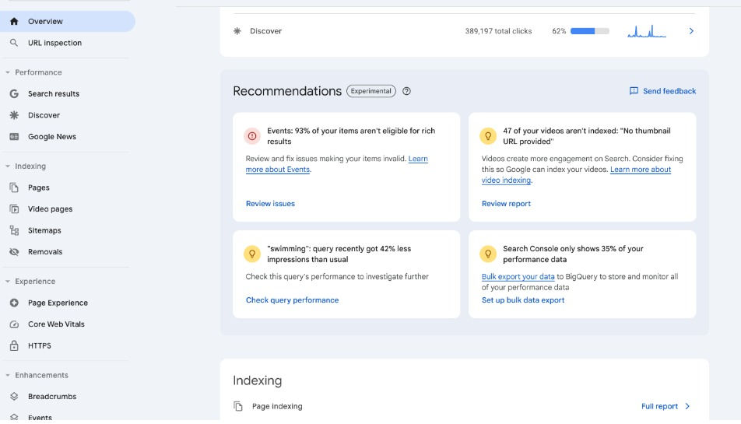The height and width of the screenshot is (424, 741).
Task: Click the asterisk icon in Discover clicks row
Action: [237, 31]
